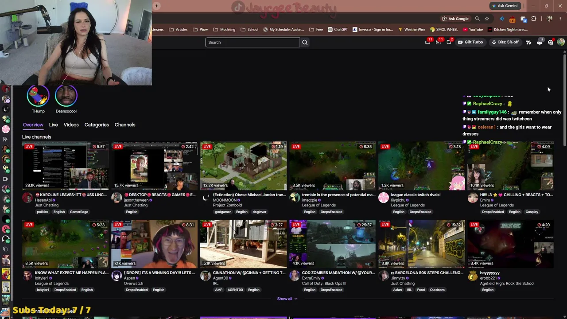Image resolution: width=567 pixels, height=319 pixels.
Task: Open the SMOL WHEEL bookmark
Action: point(444,30)
